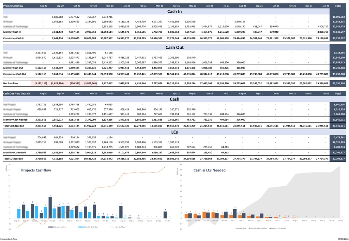
Task: Click the Project Cashflow header cell
Action: coord(13,6)
